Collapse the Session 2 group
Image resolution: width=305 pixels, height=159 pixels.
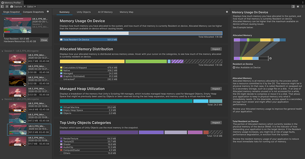(x=2, y=99)
